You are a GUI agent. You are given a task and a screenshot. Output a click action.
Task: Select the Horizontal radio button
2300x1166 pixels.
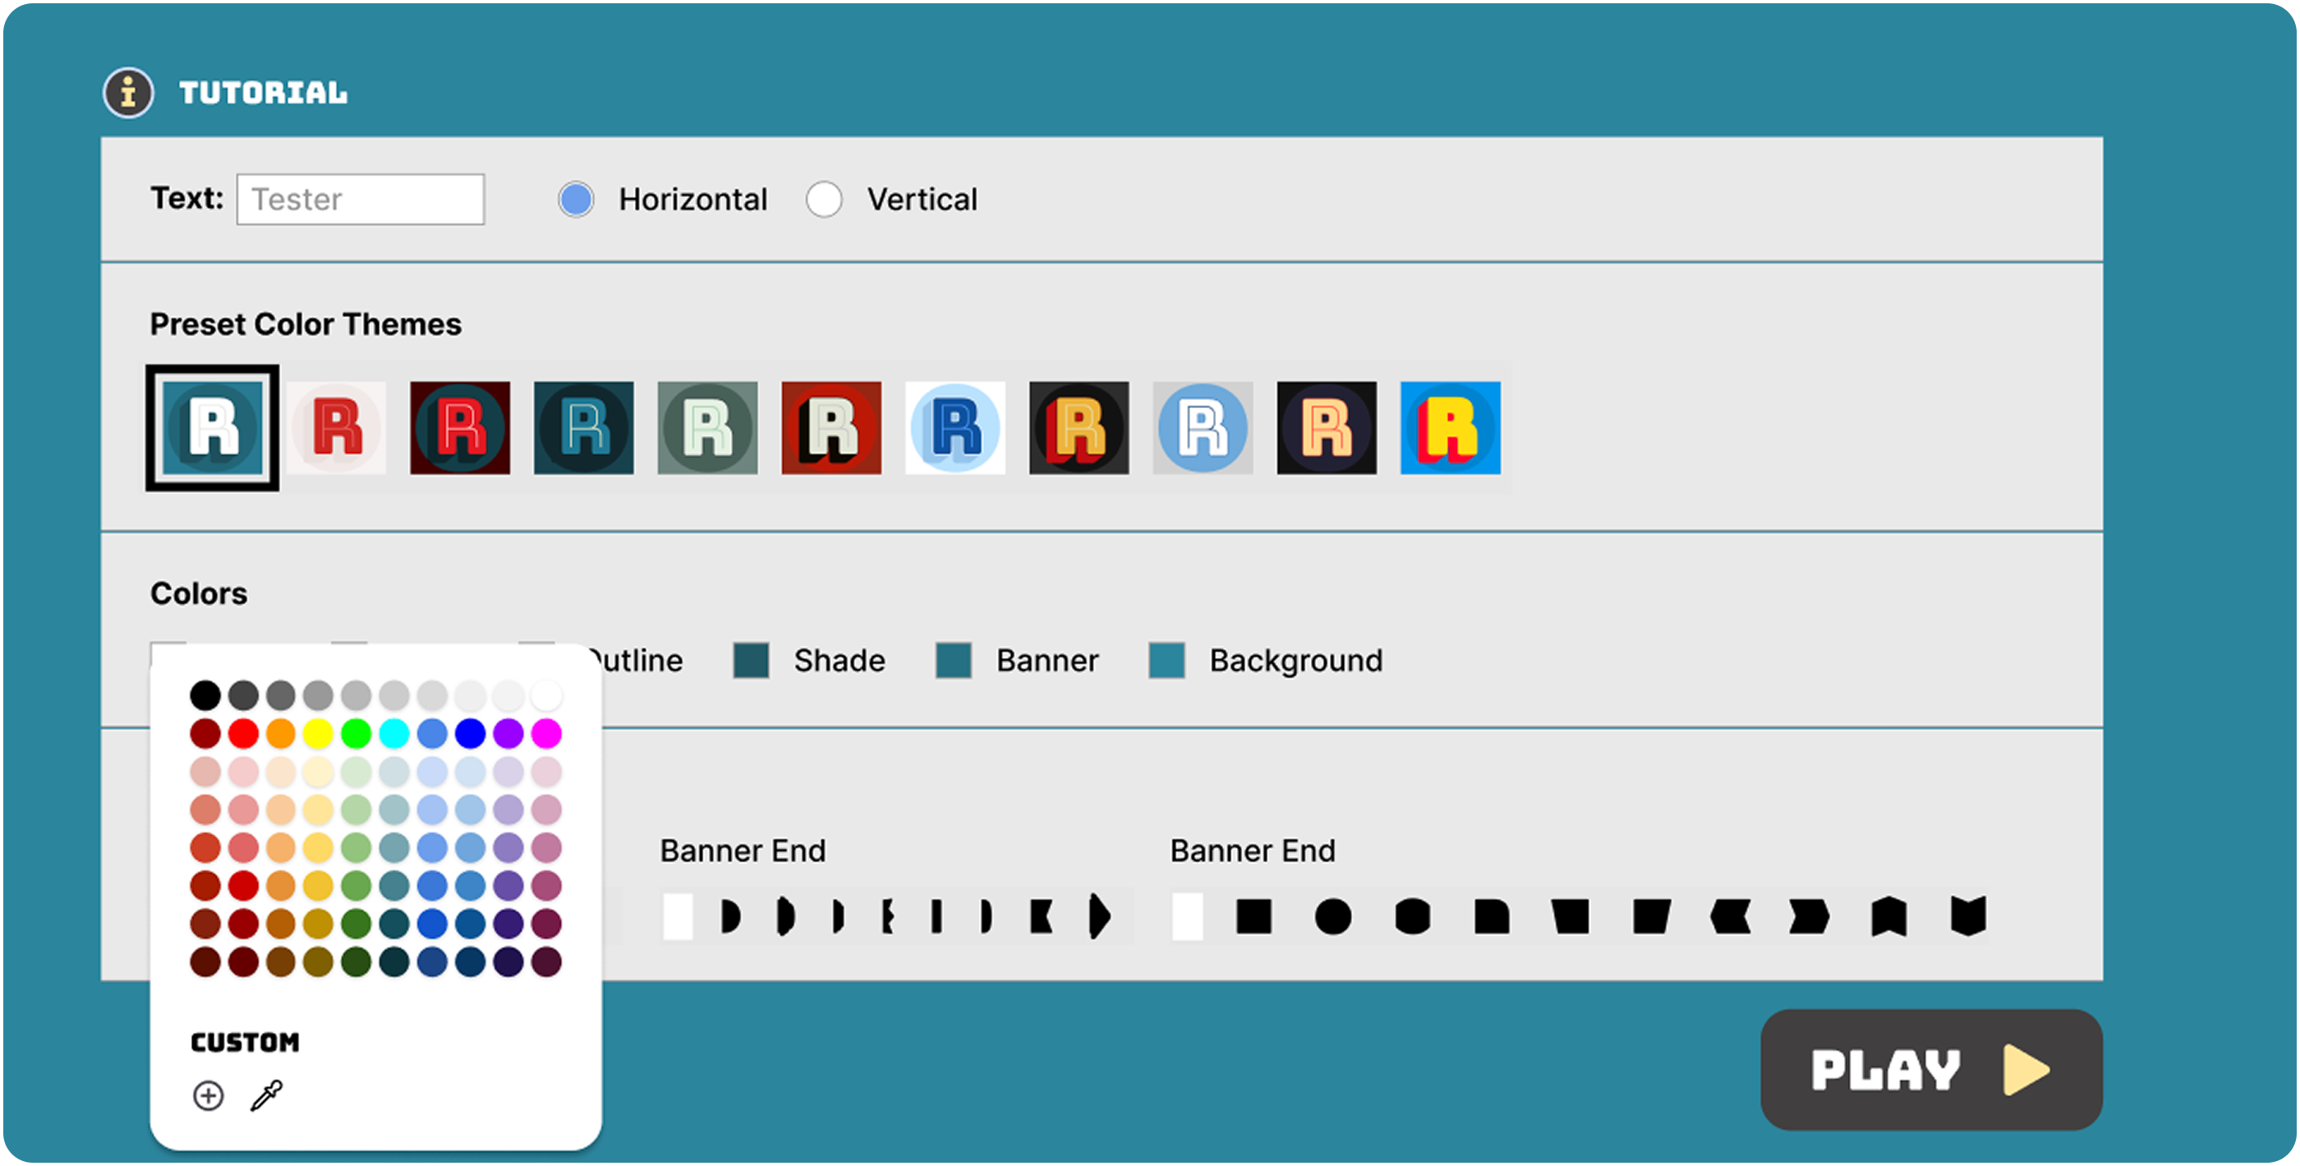576,199
